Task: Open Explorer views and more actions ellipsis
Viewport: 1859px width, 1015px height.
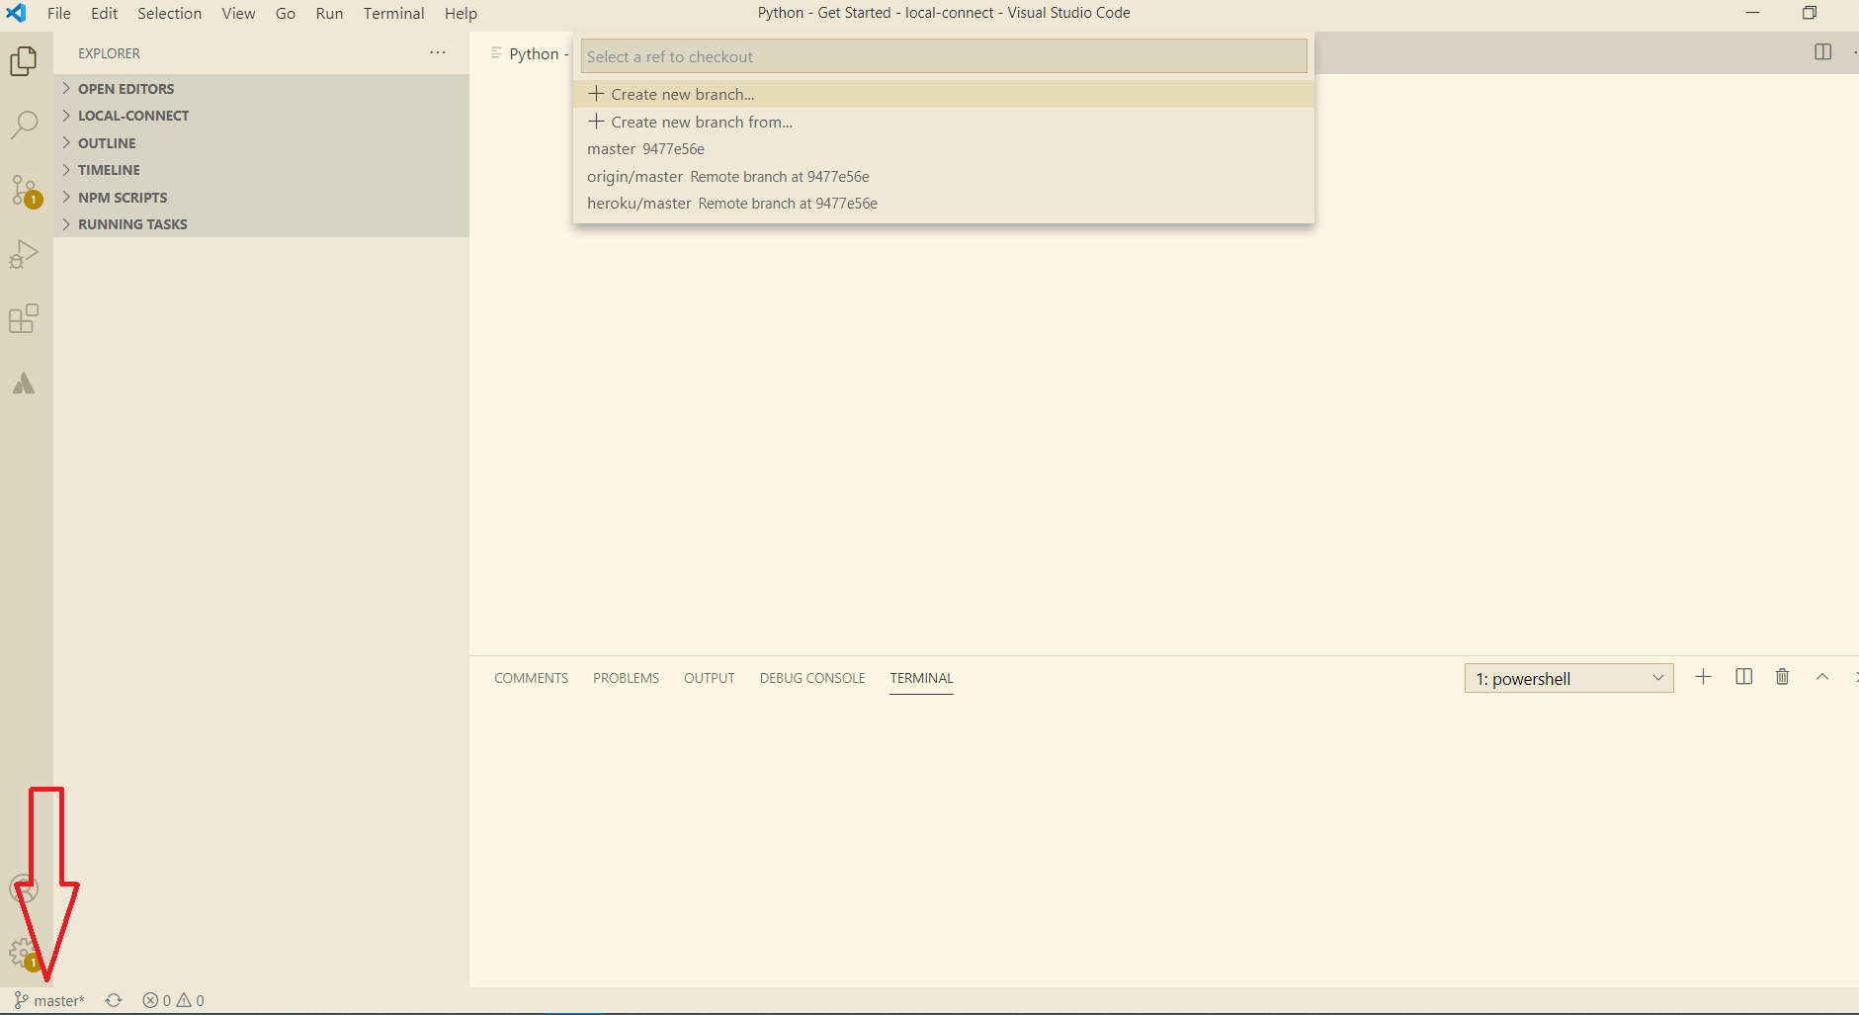Action: point(438,52)
